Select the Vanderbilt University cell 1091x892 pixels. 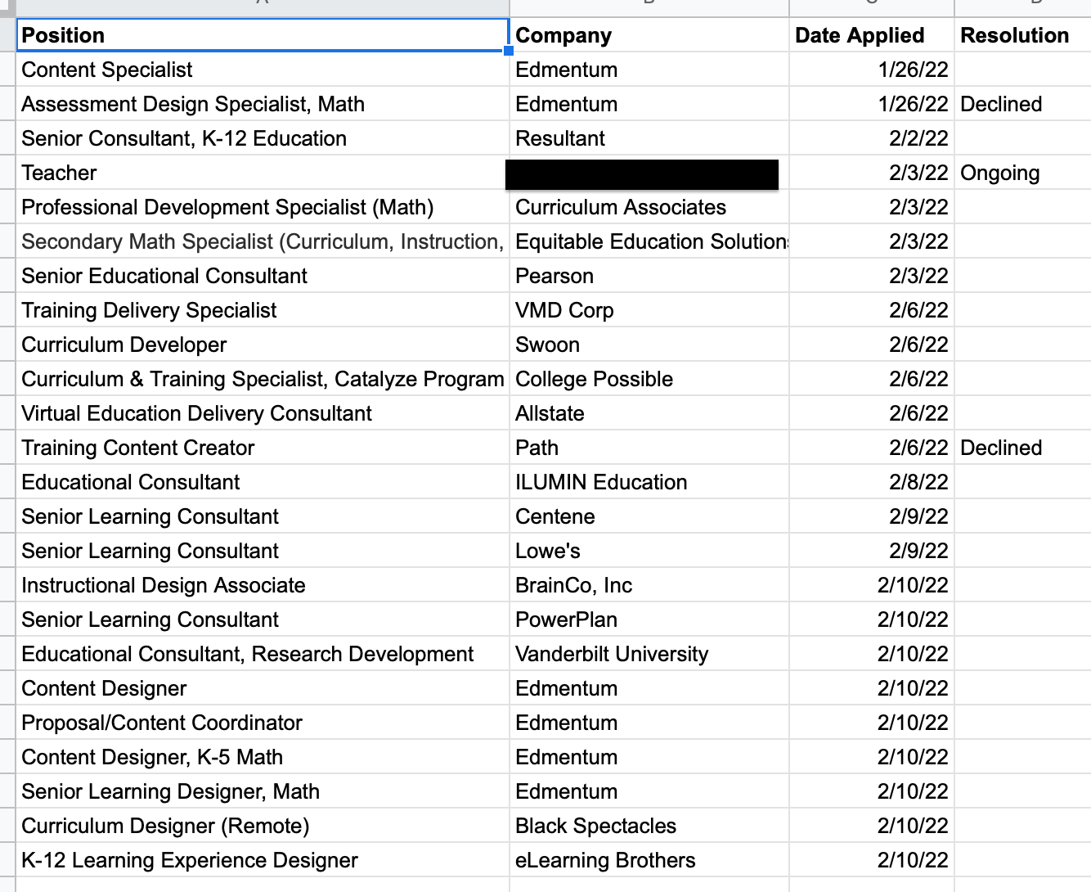coord(649,654)
